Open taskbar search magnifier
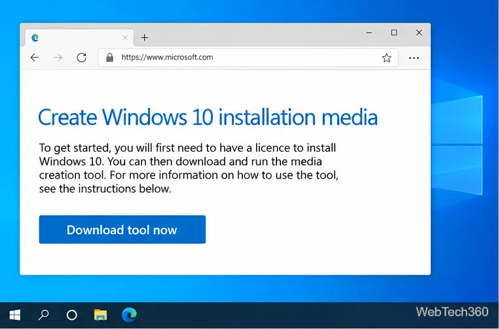499x329 pixels. tap(44, 315)
